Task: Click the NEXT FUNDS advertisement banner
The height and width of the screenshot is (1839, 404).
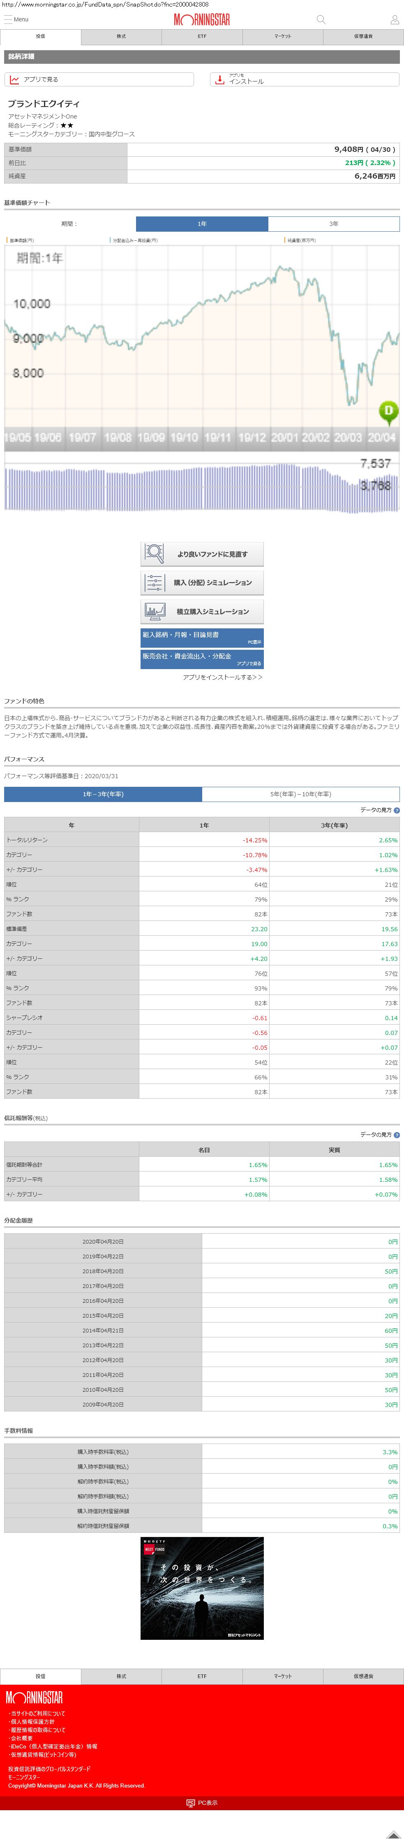Action: pos(202,1588)
